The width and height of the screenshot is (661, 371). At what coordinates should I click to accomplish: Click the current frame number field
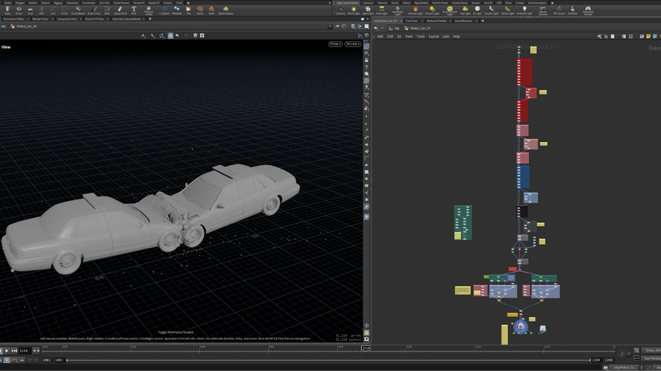(x=24, y=350)
